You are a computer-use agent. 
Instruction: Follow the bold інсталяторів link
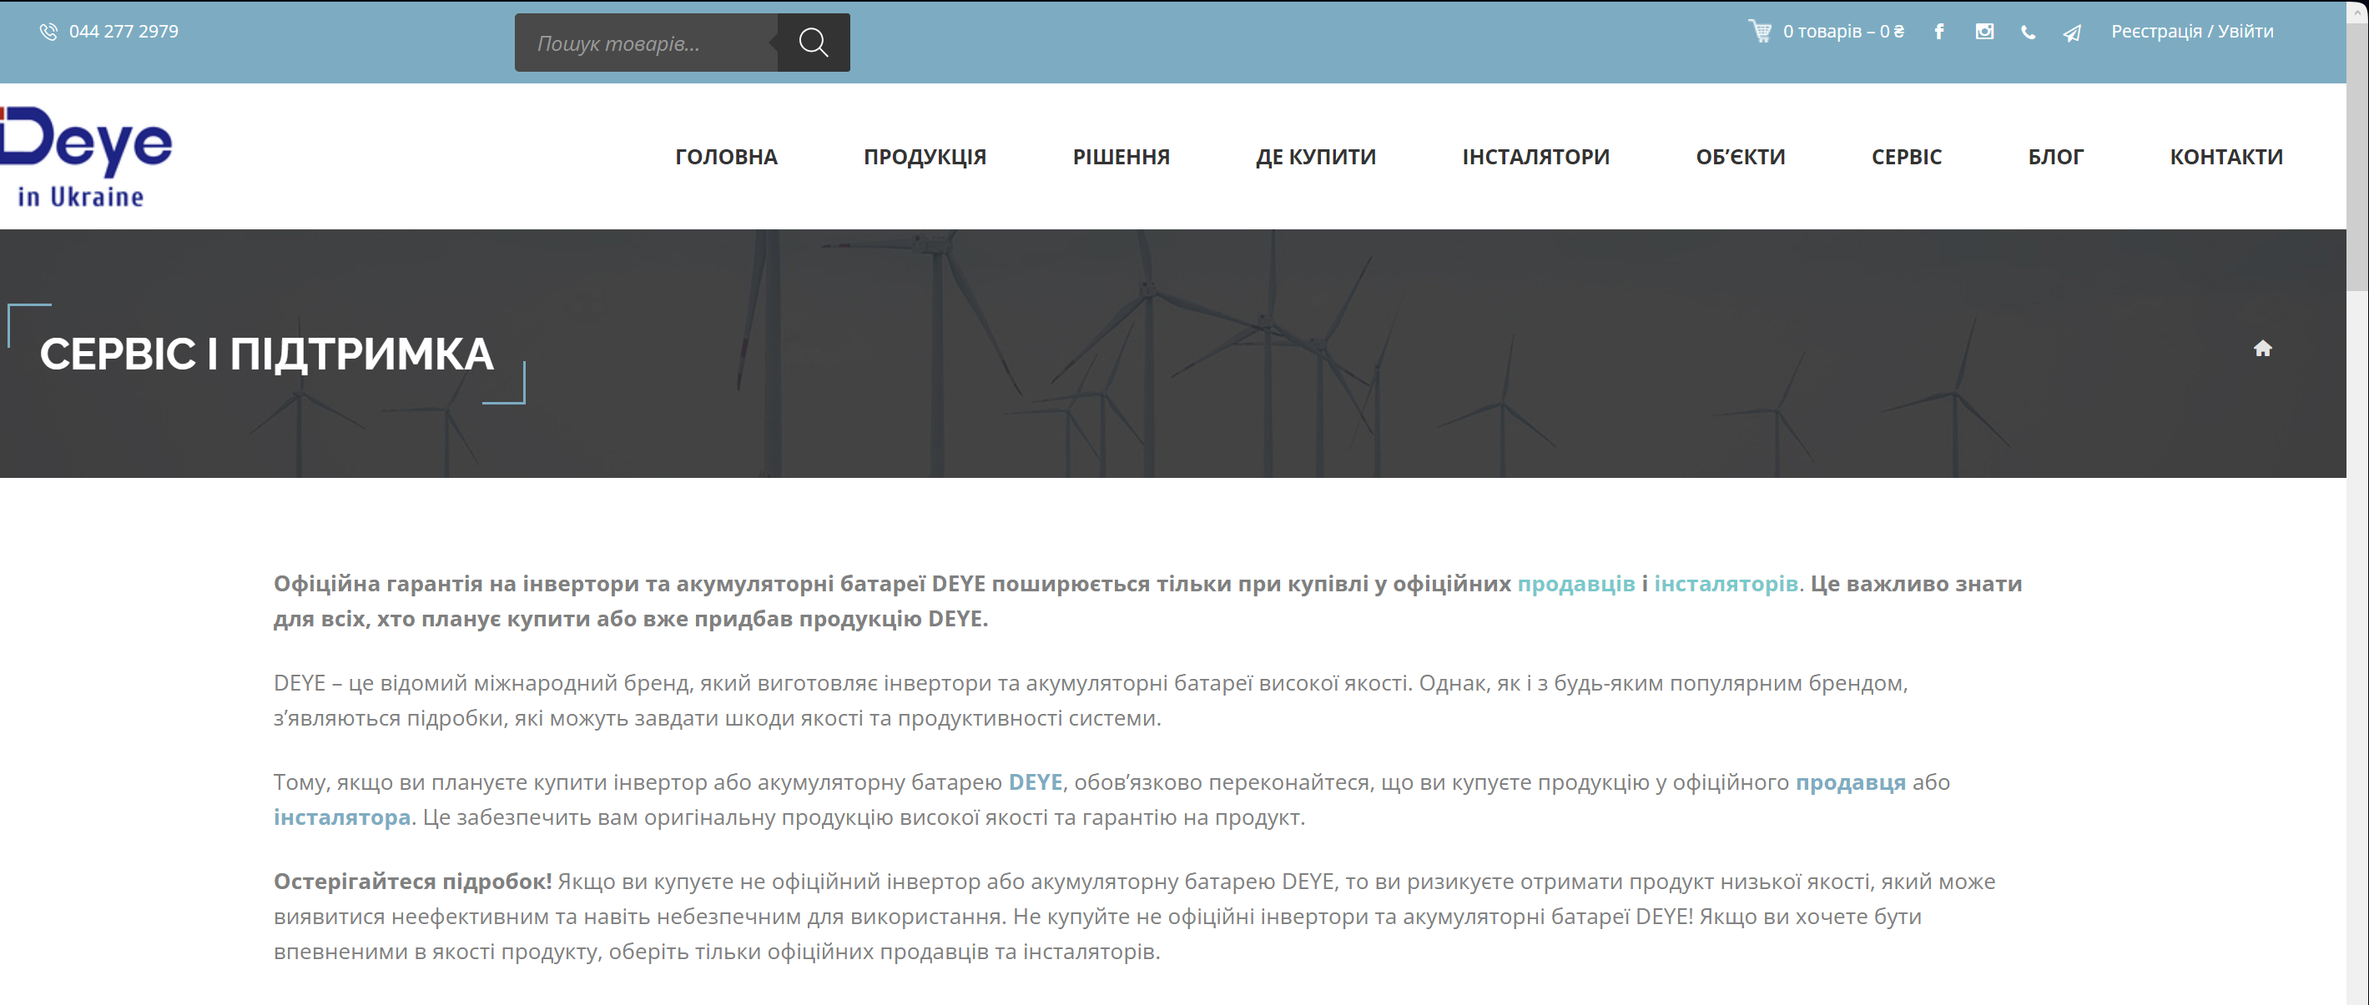[x=1726, y=583]
